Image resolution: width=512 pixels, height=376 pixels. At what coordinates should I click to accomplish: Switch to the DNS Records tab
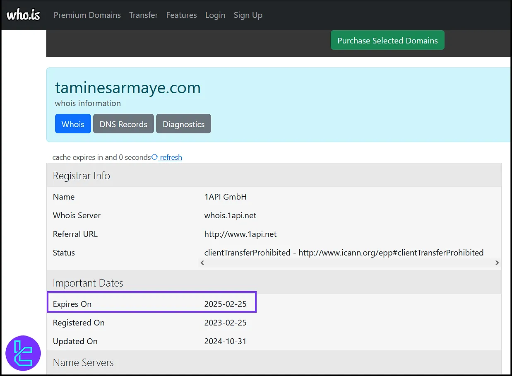click(x=123, y=124)
